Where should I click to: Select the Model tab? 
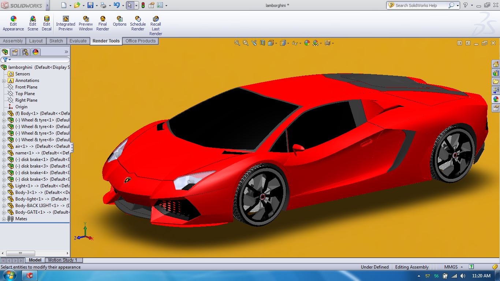35,260
